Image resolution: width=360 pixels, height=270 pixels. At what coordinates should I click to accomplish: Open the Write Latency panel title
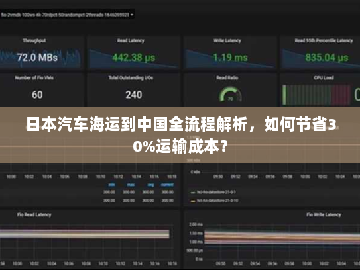(227, 40)
